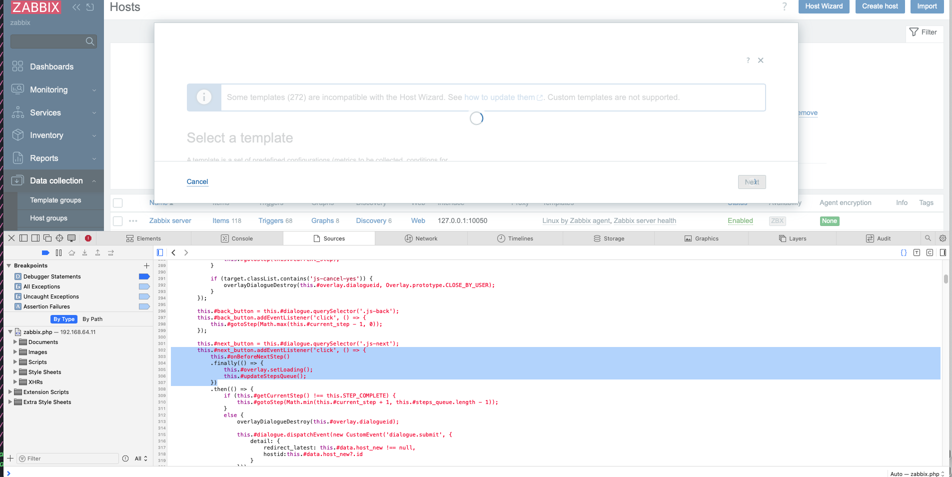This screenshot has height=477, width=952.
Task: Open Web Inspector settings gear
Action: 943,238
